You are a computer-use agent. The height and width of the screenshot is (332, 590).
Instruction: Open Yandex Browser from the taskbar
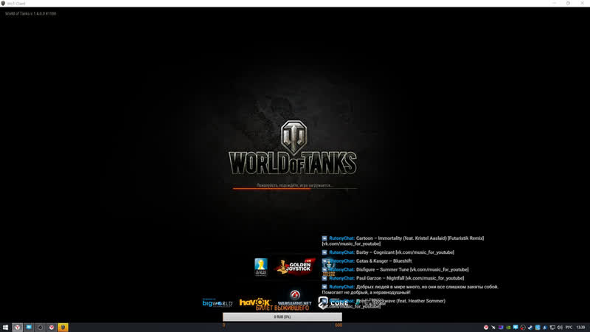click(17, 328)
